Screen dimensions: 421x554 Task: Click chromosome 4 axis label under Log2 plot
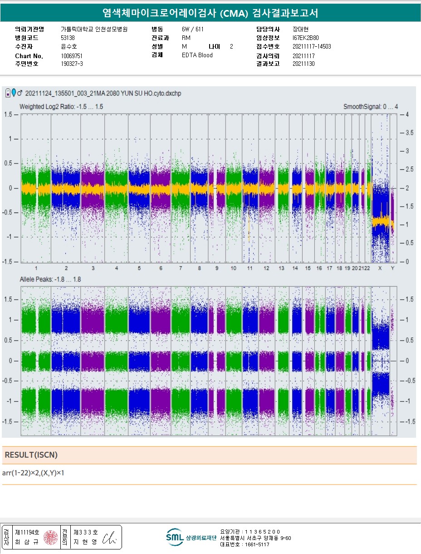(x=117, y=268)
